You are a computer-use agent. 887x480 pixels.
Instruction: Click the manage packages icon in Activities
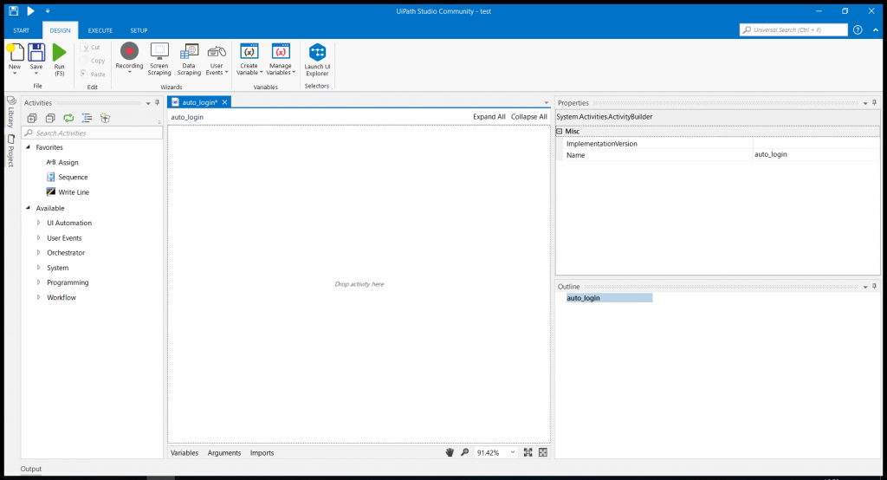coord(105,118)
